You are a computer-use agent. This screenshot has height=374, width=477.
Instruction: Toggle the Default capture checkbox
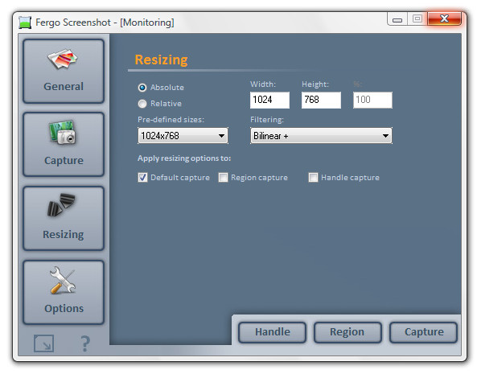[142, 177]
